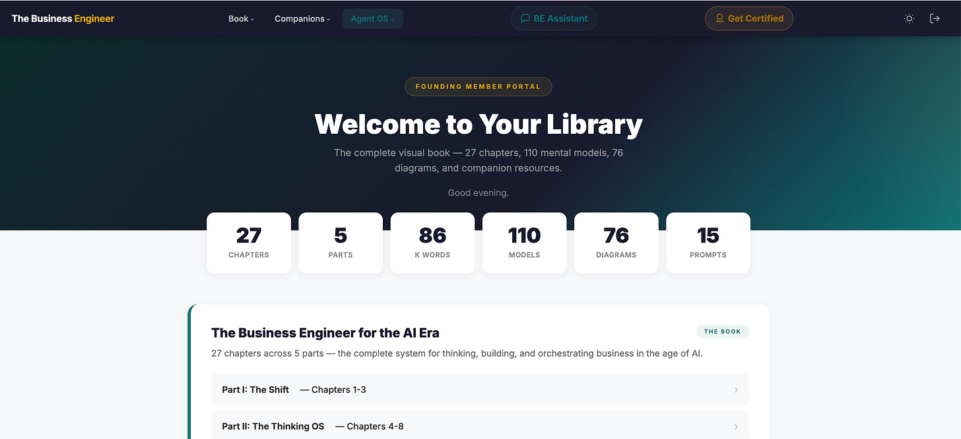Go to The Business Engineer home logo
961x439 pixels.
coord(63,18)
